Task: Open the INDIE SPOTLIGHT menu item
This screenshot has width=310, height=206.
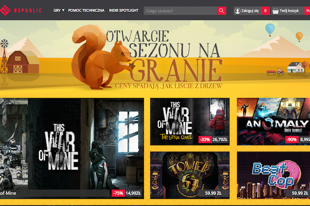Action: (x=124, y=10)
